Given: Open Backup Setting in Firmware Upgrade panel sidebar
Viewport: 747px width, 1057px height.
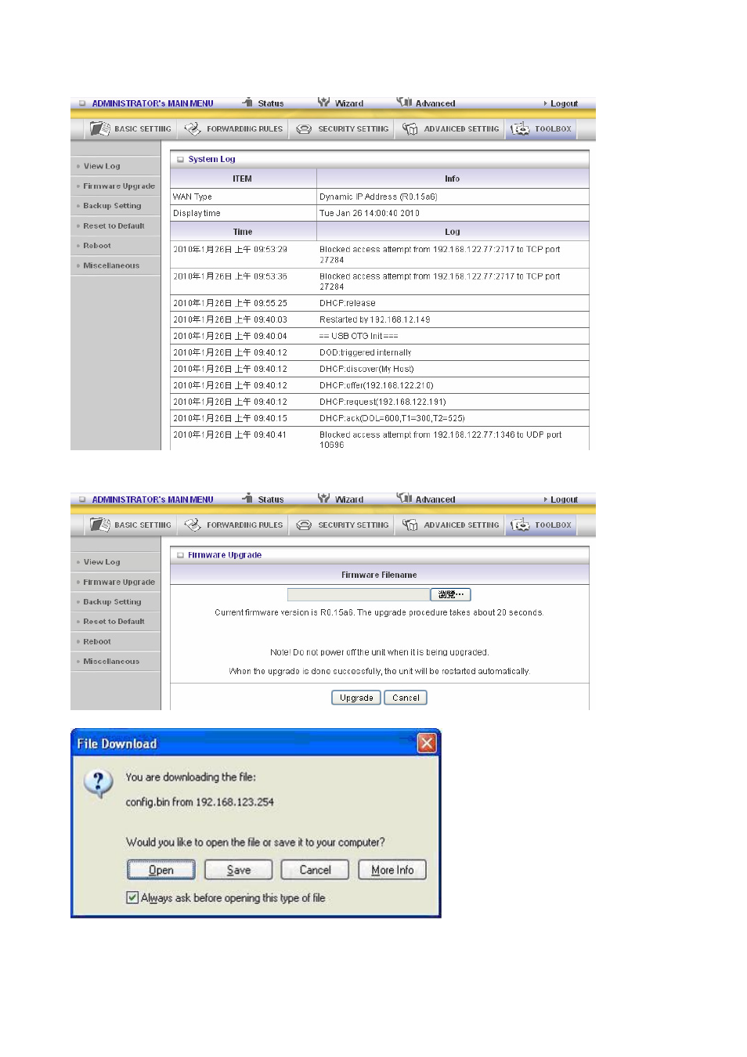Looking at the screenshot, I should 112,602.
